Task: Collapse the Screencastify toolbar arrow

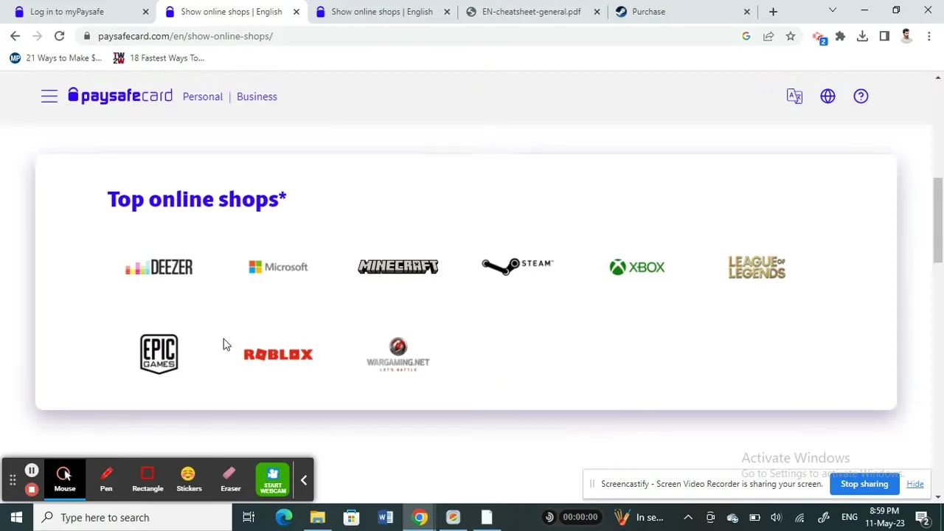Action: click(x=304, y=480)
